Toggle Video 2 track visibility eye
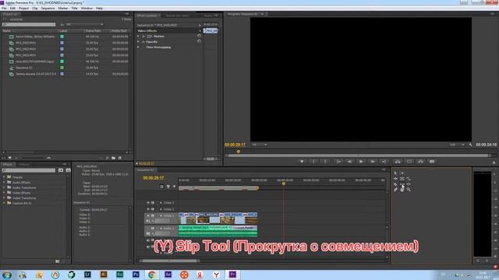This screenshot has height=280, width=499. click(x=147, y=209)
